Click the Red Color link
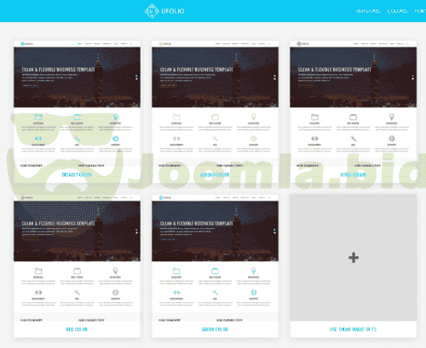This screenshot has width=426, height=348. [x=77, y=329]
